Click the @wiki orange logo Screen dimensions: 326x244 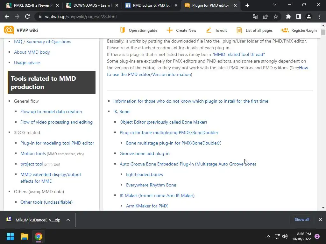9,30
